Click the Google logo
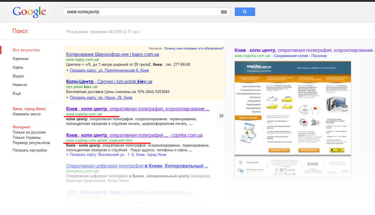The width and height of the screenshot is (375, 215). 29,12
